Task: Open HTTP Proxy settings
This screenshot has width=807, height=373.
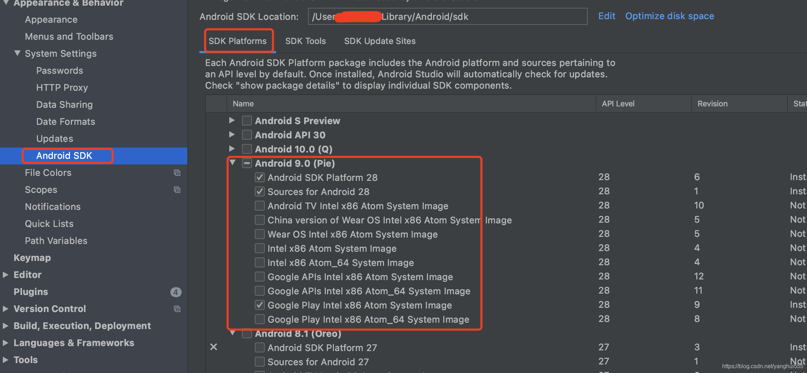Action: tap(62, 88)
